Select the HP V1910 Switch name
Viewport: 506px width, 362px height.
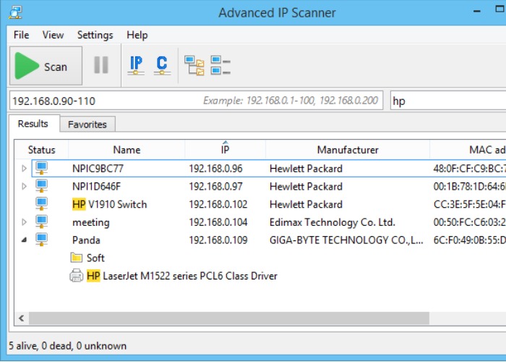point(109,205)
